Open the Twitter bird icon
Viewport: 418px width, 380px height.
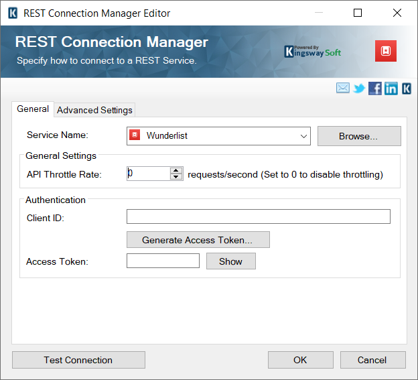click(x=359, y=88)
